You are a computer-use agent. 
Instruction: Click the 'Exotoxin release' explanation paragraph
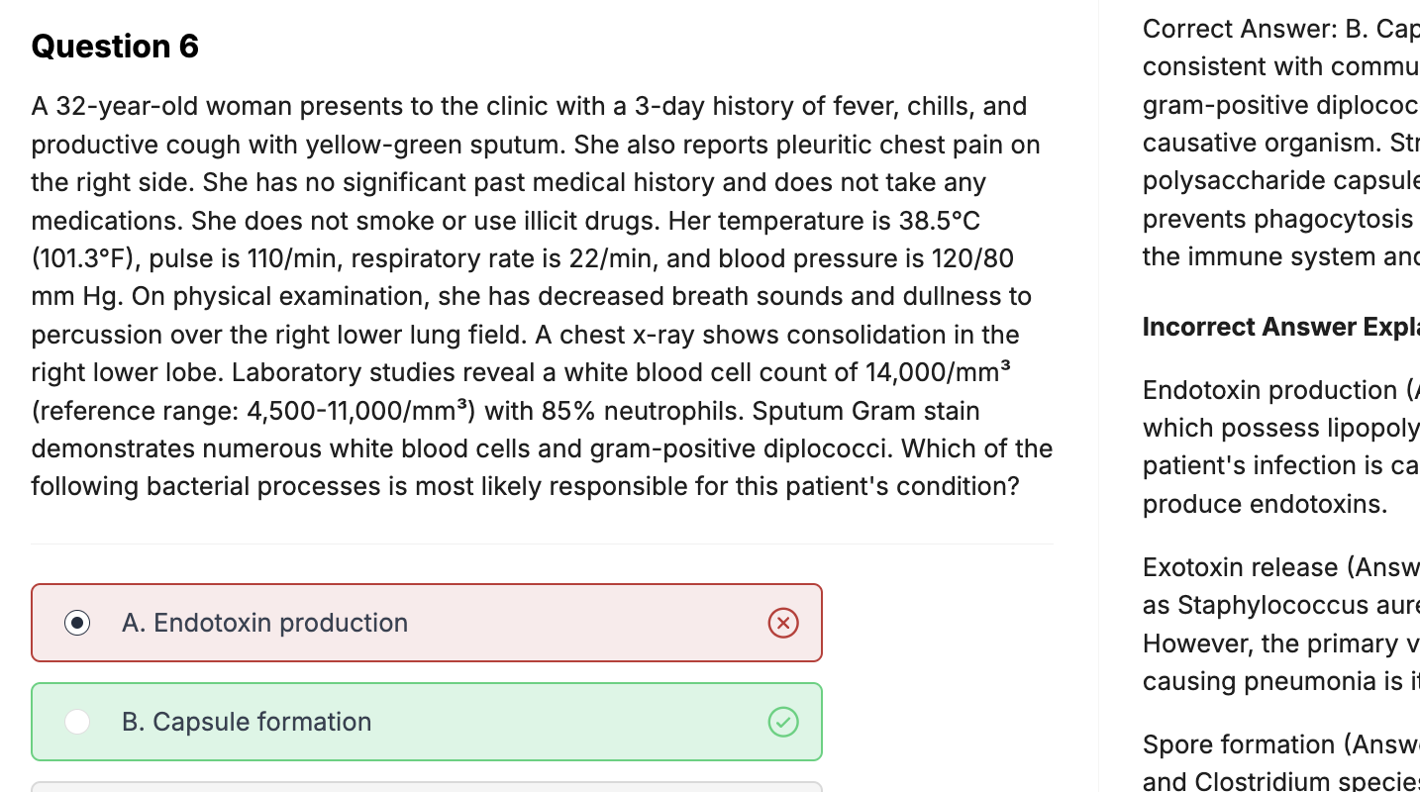click(x=1279, y=624)
